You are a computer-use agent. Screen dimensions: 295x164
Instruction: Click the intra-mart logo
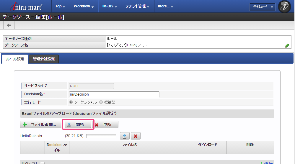[x=26, y=6]
